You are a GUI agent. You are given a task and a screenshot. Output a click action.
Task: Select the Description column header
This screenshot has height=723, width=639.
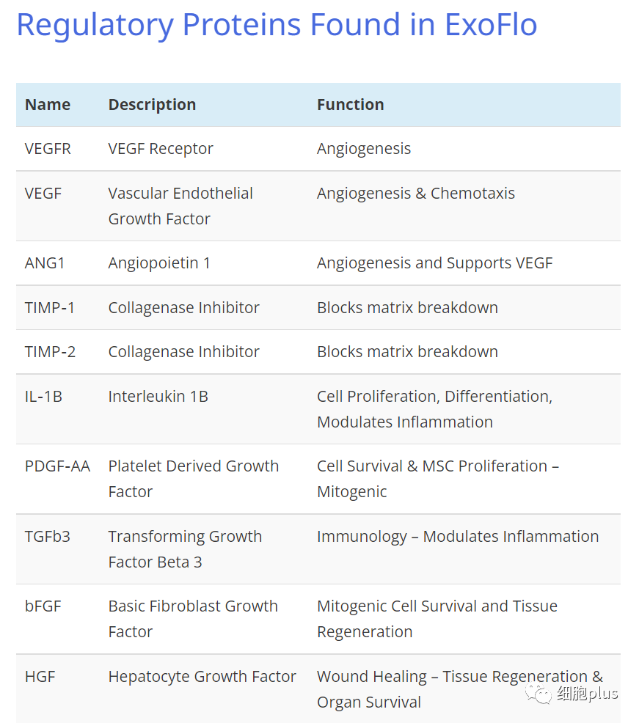pyautogui.click(x=153, y=105)
